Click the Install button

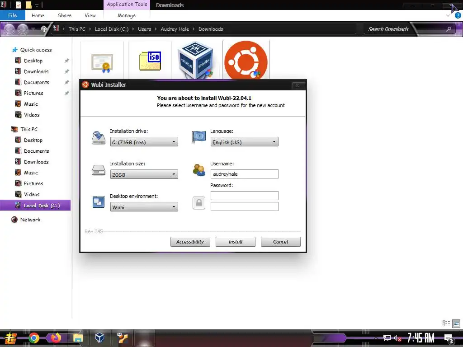[x=235, y=242]
